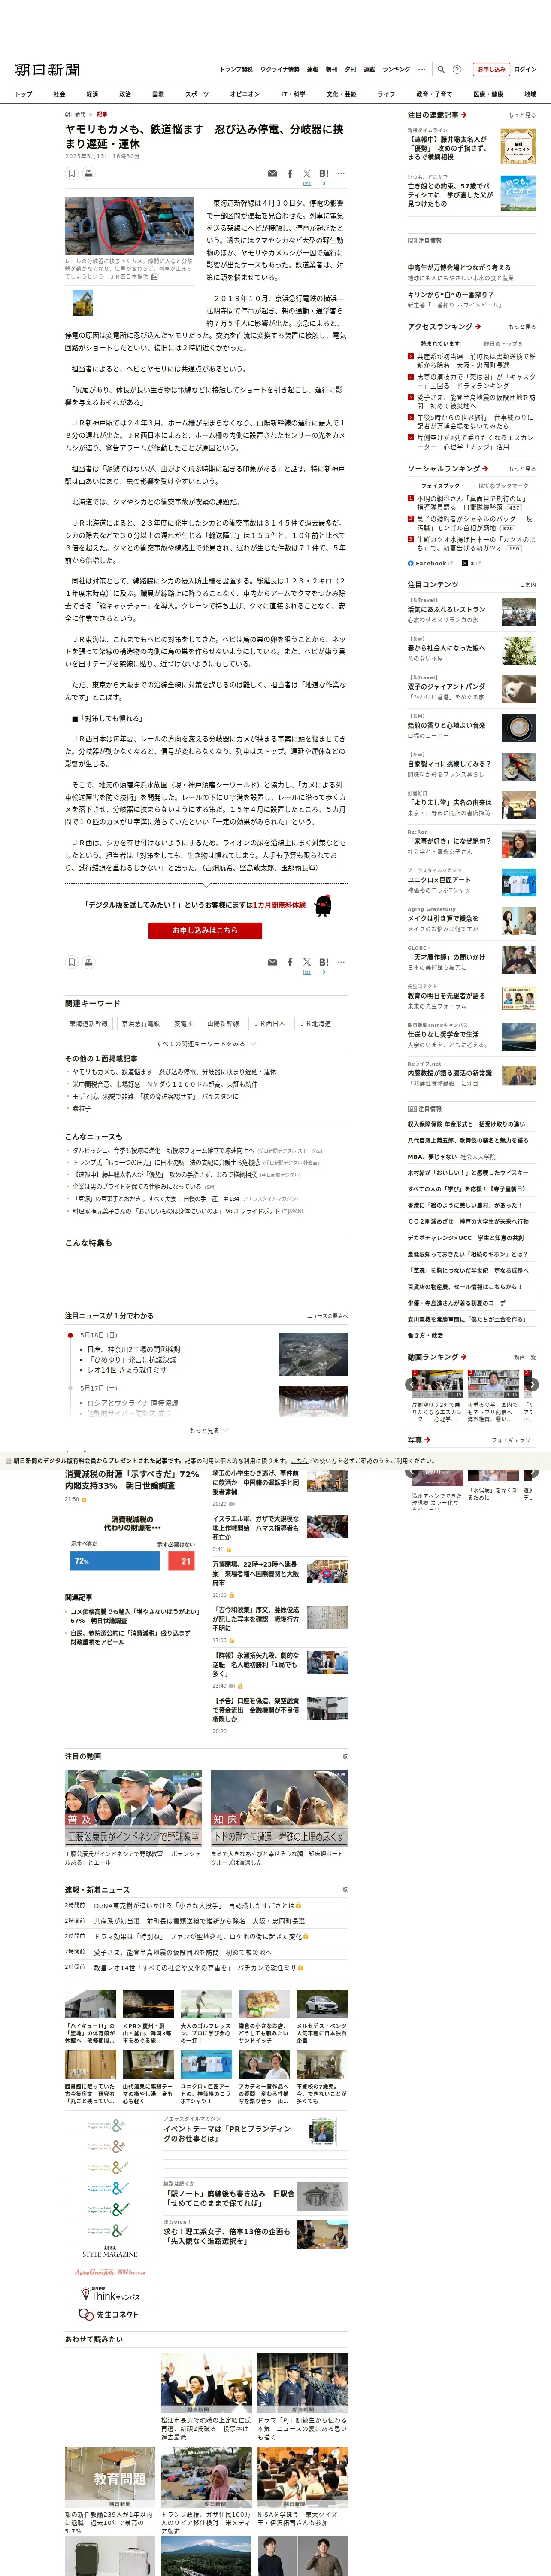Click the Asahi Shimbun logo
The width and height of the screenshot is (551, 2576).
[47, 69]
